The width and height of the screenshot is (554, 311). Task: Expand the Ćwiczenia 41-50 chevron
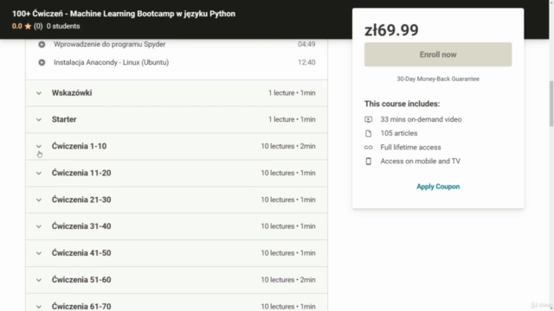coord(39,253)
